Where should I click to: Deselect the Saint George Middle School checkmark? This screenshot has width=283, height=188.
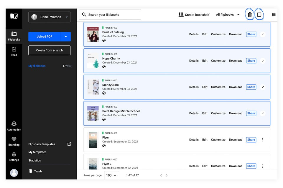pos(263,113)
